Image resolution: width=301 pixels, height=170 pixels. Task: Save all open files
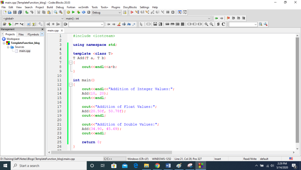(x=20, y=12)
